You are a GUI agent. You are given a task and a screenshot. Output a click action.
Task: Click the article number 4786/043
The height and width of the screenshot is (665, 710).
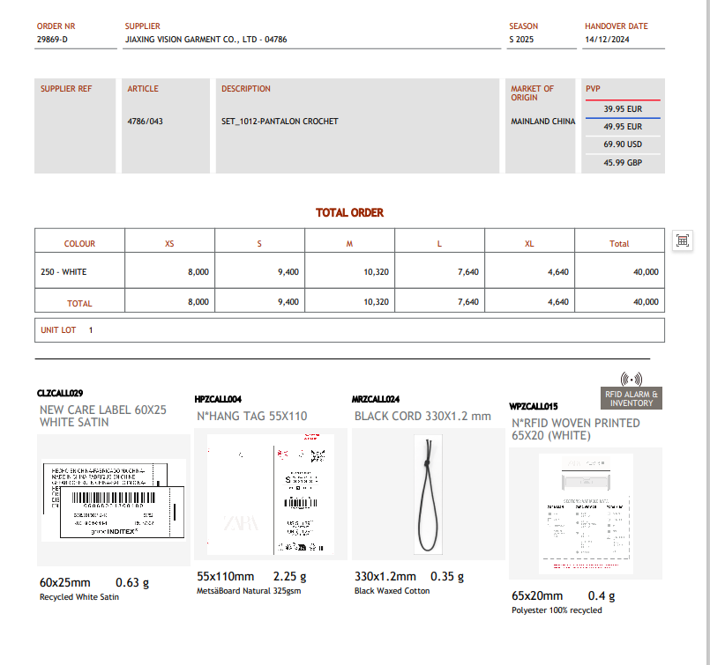(146, 122)
